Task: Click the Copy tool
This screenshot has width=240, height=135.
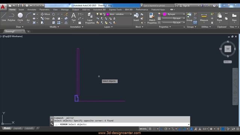Action: pos(45,18)
